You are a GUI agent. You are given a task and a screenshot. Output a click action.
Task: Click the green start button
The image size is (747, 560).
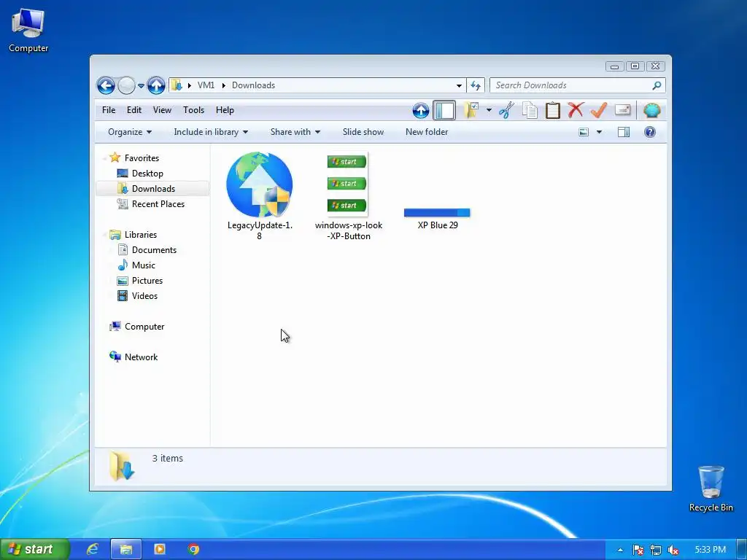point(35,549)
